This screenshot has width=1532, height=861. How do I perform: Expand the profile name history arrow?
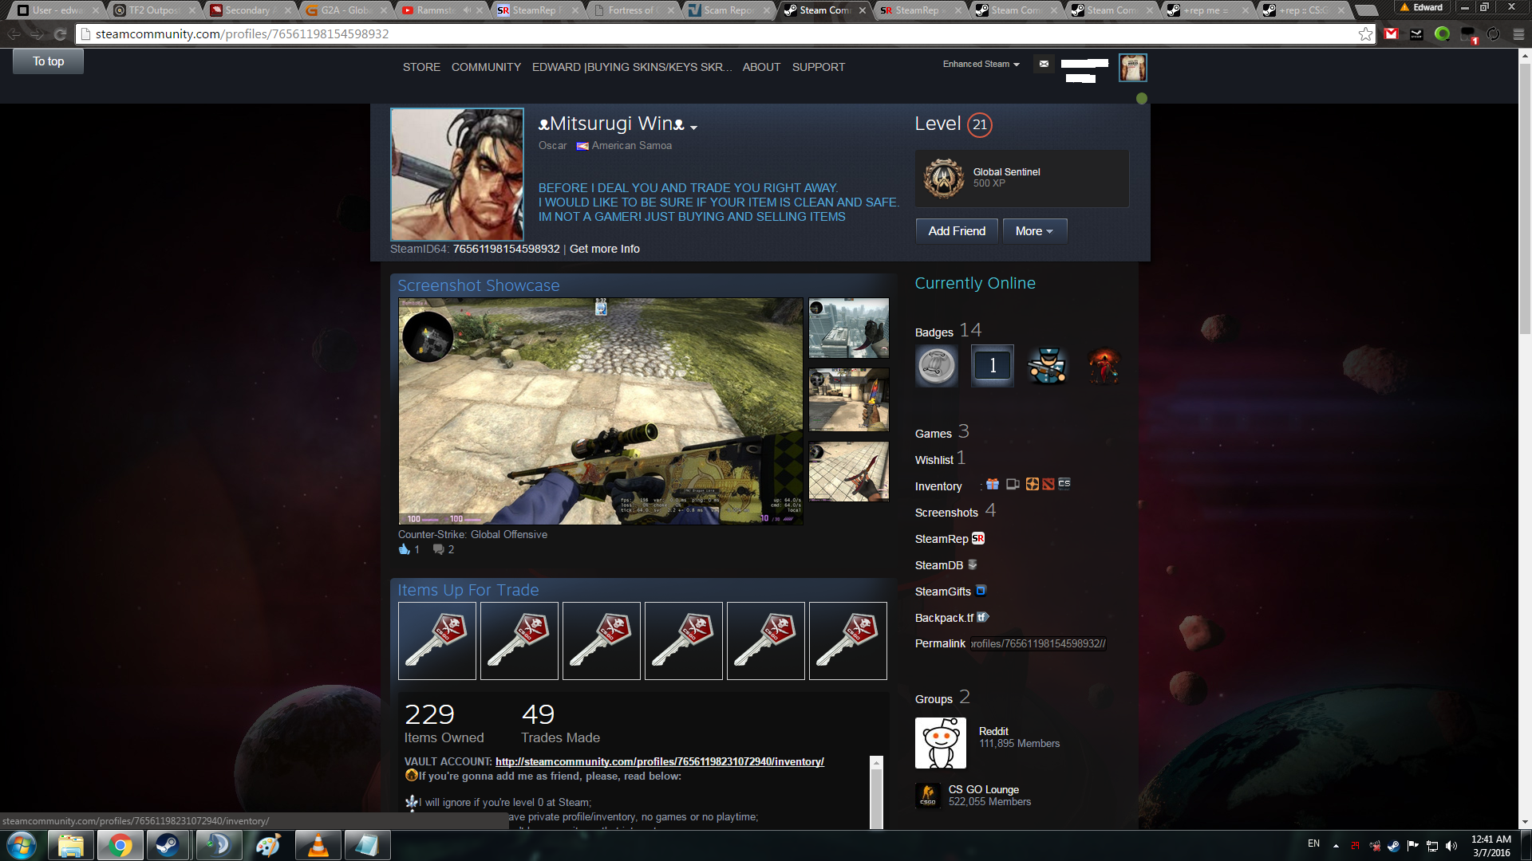click(x=694, y=128)
